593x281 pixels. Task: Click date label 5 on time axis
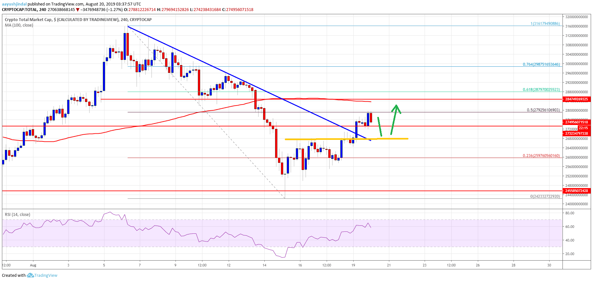[x=104, y=265]
